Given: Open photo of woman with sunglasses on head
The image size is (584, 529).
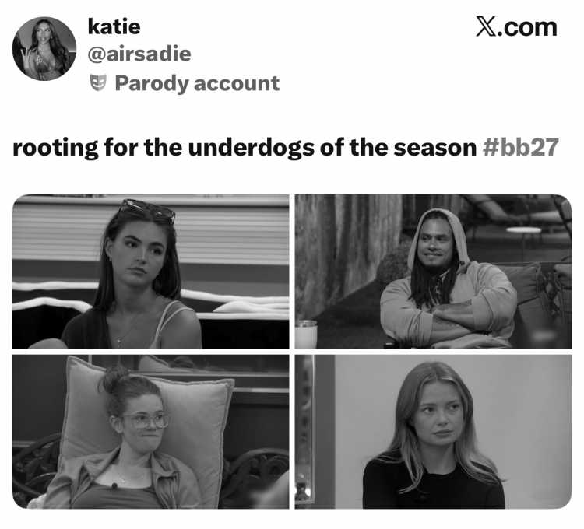Looking at the screenshot, I should pos(151,272).
